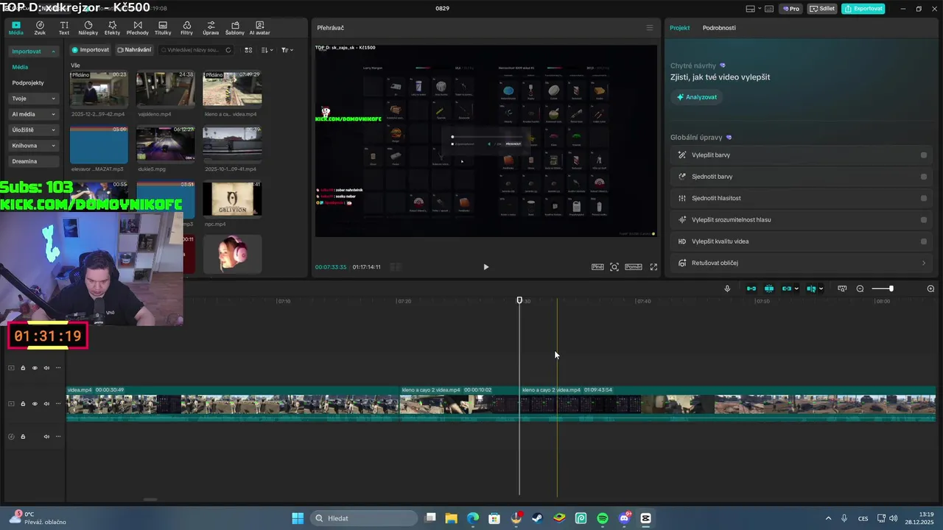Zoom in the timeline

point(930,289)
